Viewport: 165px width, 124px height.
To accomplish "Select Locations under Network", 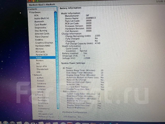I will pos(42,84).
